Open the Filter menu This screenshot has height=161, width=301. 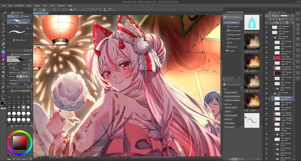[53, 5]
